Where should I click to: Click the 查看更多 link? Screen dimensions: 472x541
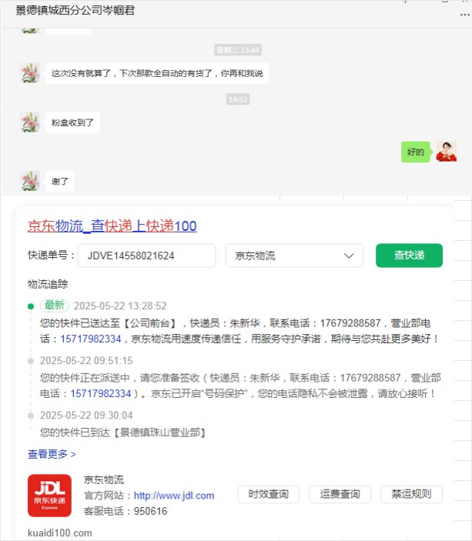coord(52,454)
